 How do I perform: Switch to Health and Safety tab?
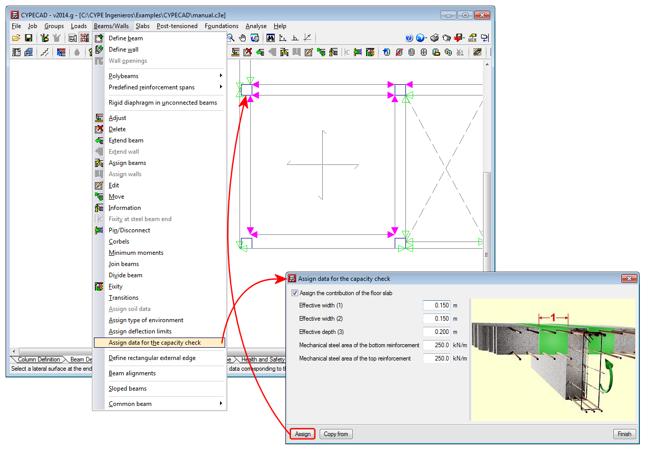click(x=262, y=359)
